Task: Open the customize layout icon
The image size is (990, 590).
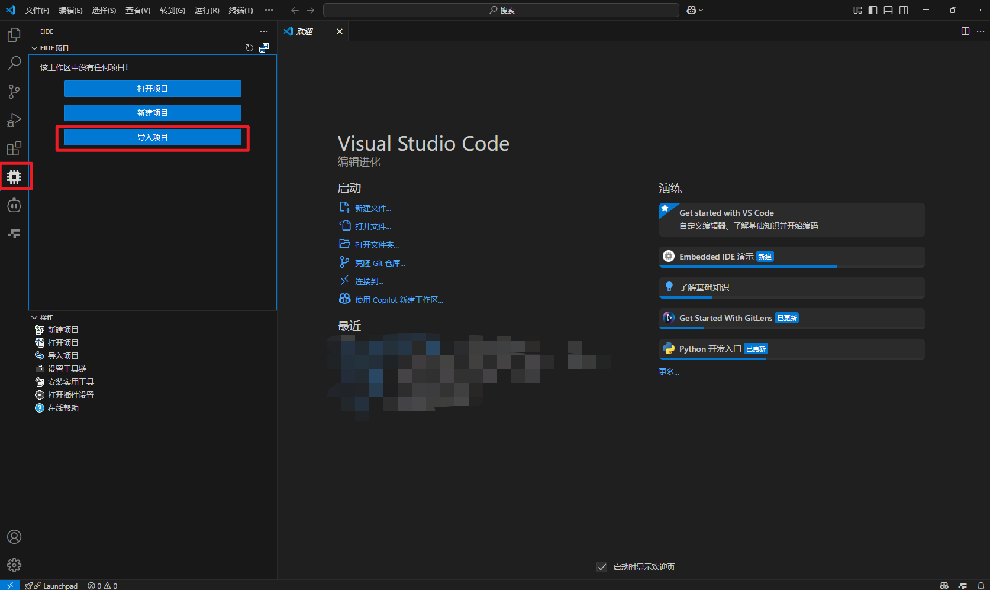Action: click(x=857, y=10)
